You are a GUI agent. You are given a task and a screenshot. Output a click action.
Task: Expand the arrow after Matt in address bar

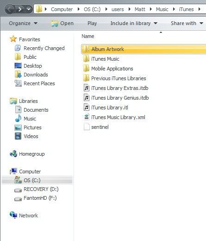tap(151, 9)
